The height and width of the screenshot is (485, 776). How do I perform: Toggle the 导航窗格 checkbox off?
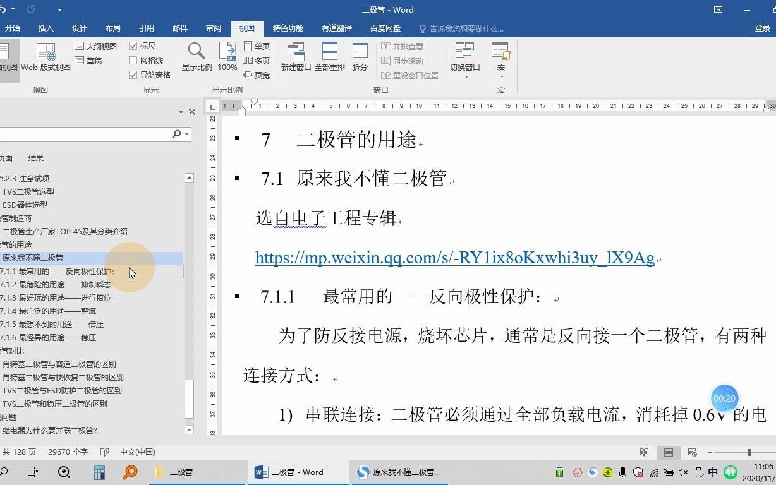[x=133, y=75]
